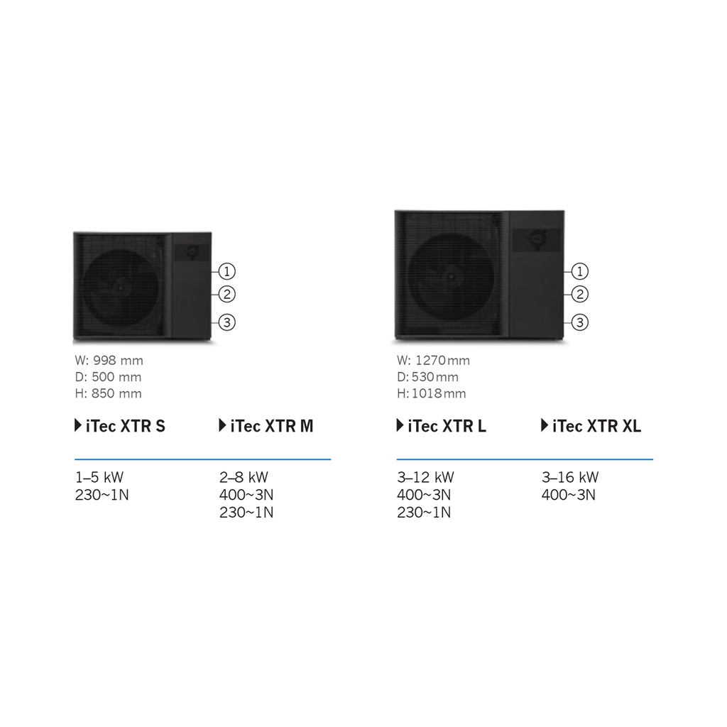Click the 3–16 kW power rating
The height and width of the screenshot is (727, 727).
(x=570, y=476)
